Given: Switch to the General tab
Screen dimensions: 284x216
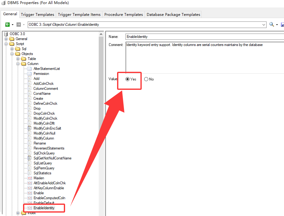Looking at the screenshot, I should (x=10, y=14).
